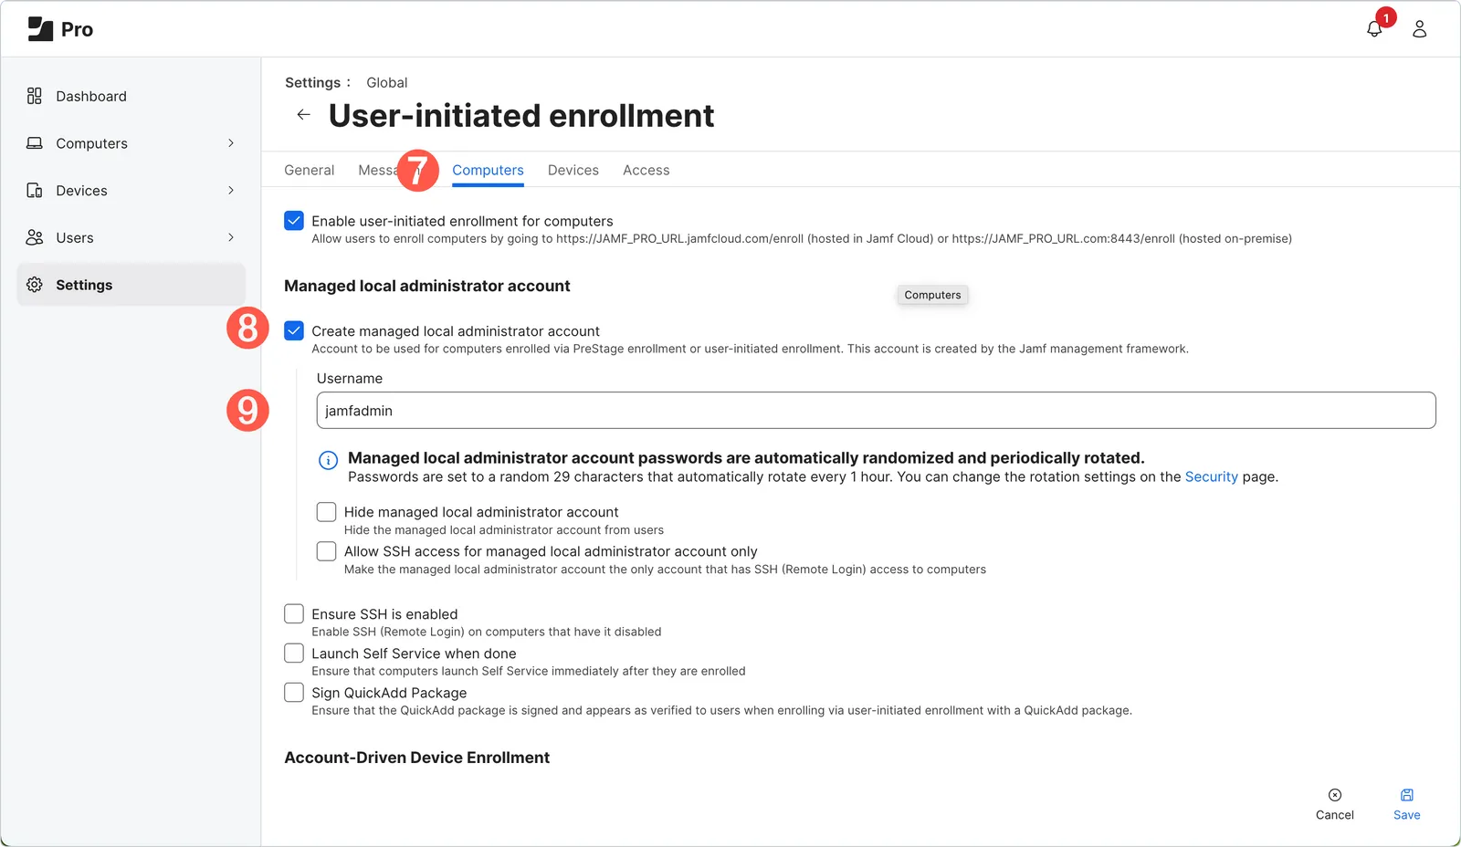
Task: Expand the Users sidebar section
Action: click(230, 237)
